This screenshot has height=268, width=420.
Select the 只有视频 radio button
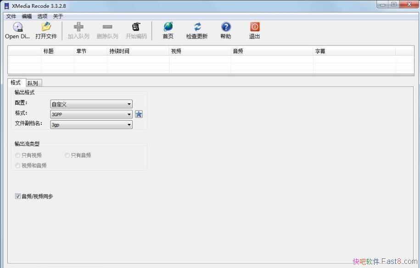[x=17, y=155]
